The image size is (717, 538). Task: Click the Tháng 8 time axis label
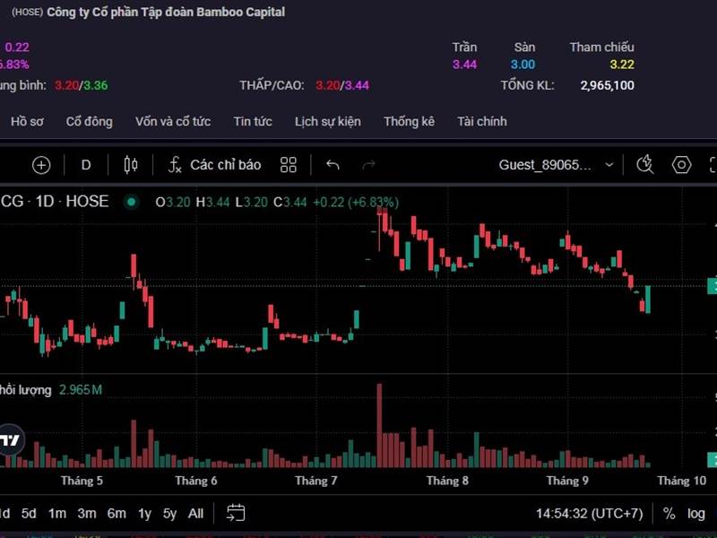click(x=447, y=481)
